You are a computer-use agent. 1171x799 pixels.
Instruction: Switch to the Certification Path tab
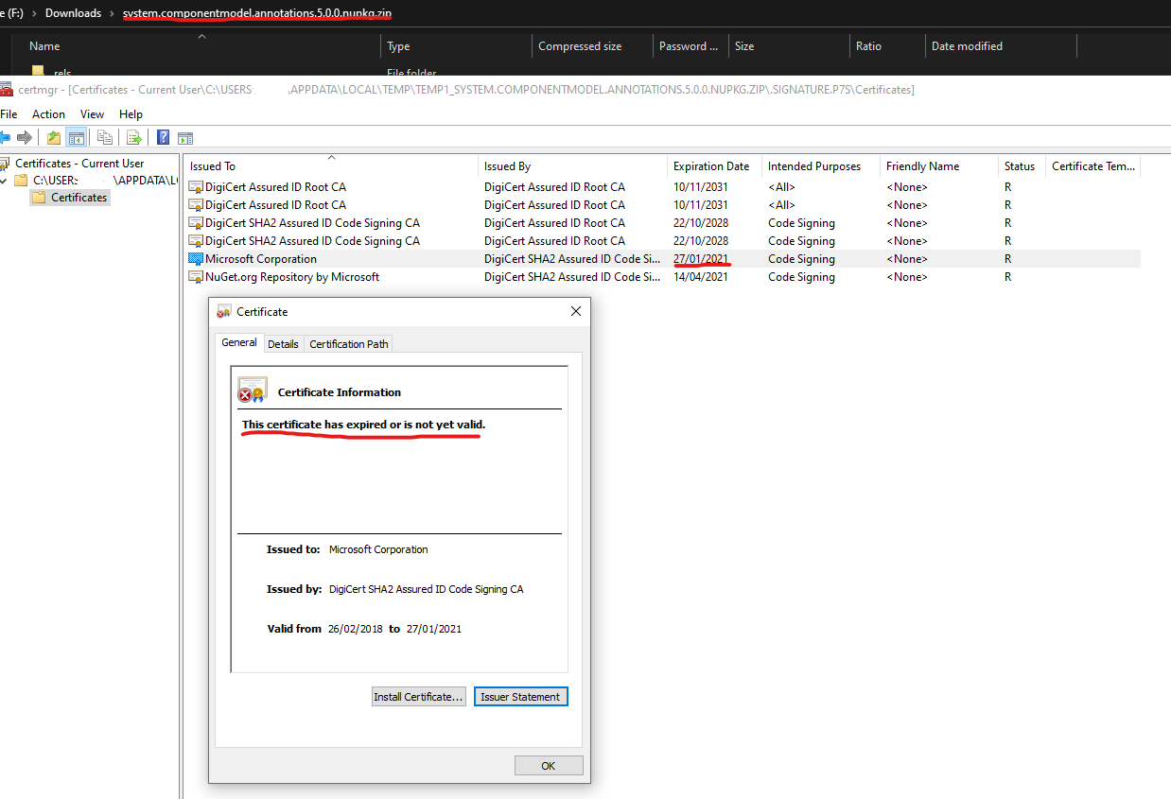349,344
